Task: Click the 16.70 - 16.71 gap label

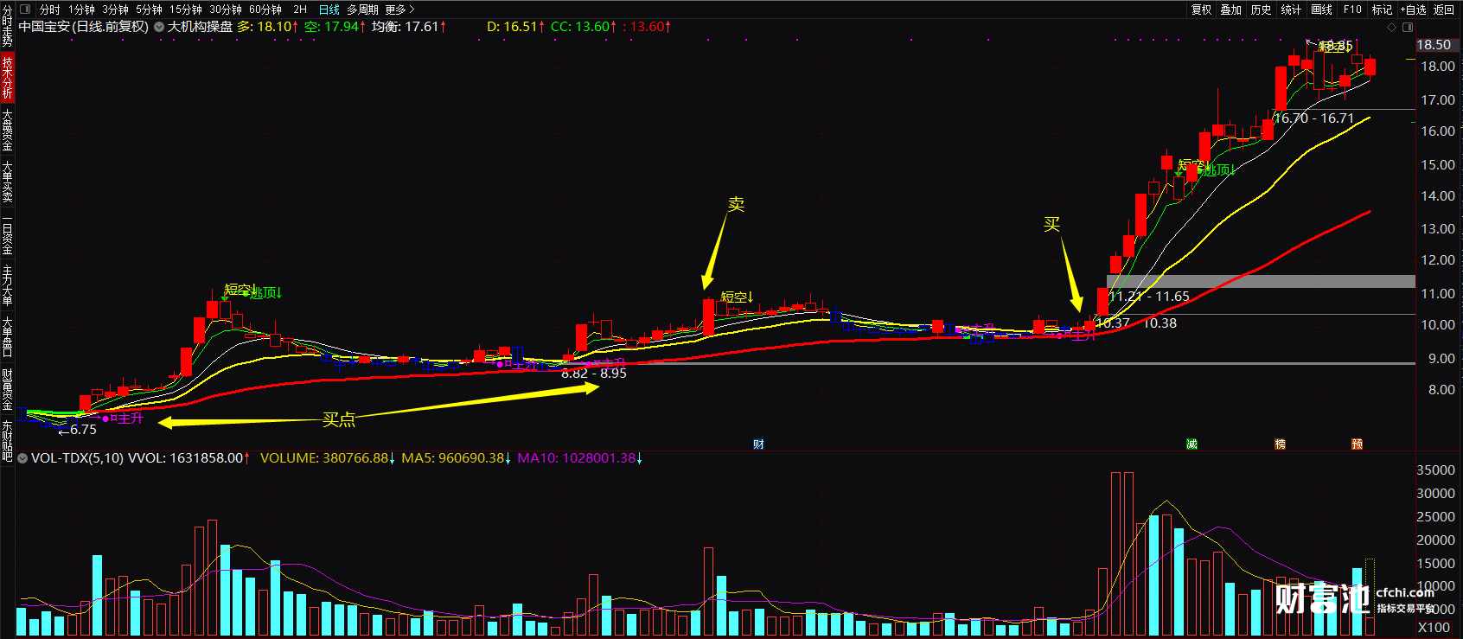Action: (x=1314, y=118)
